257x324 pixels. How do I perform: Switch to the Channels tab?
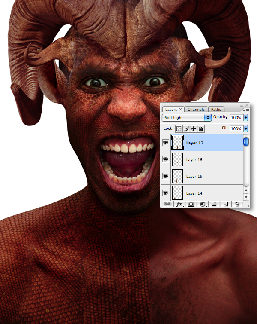[x=196, y=109]
